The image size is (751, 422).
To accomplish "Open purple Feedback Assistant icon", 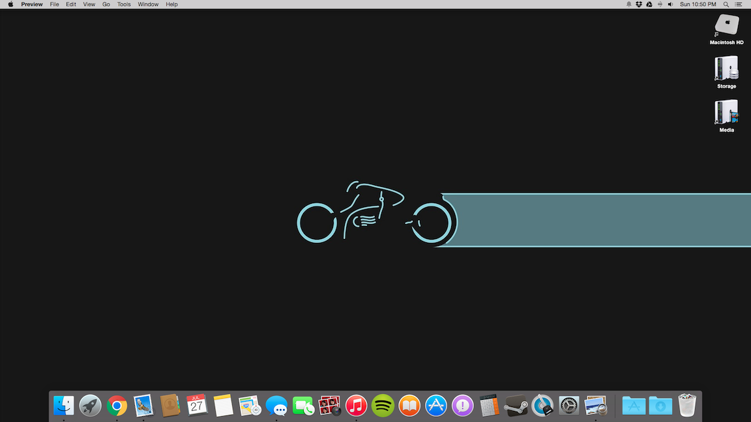I will pyautogui.click(x=463, y=406).
